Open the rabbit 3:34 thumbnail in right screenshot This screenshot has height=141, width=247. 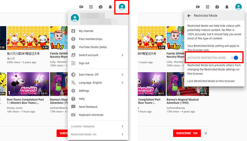click(x=152, y=38)
